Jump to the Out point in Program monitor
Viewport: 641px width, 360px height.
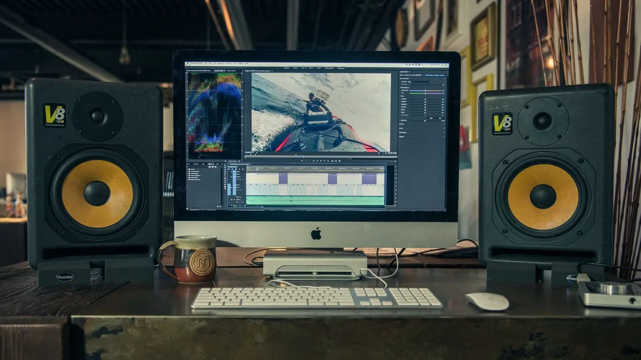(x=328, y=160)
